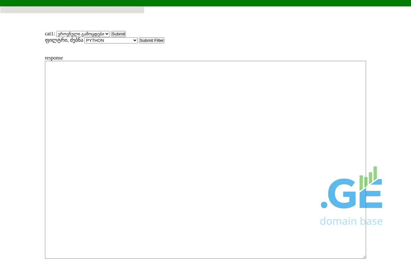Click the .GE domain base logo
The height and width of the screenshot is (260, 411).
351,196
